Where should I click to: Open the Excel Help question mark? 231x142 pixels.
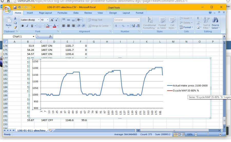211,13
